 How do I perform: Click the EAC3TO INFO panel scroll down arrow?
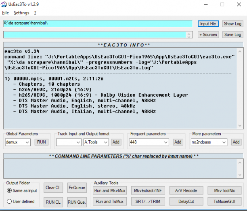click(x=240, y=126)
